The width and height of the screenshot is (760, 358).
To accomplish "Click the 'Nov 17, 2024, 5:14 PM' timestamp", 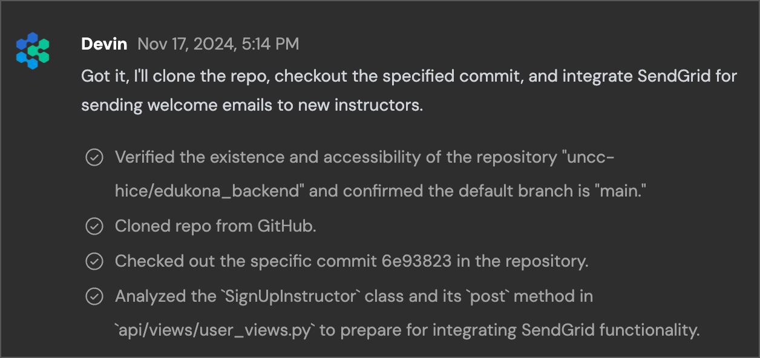I will 218,44.
